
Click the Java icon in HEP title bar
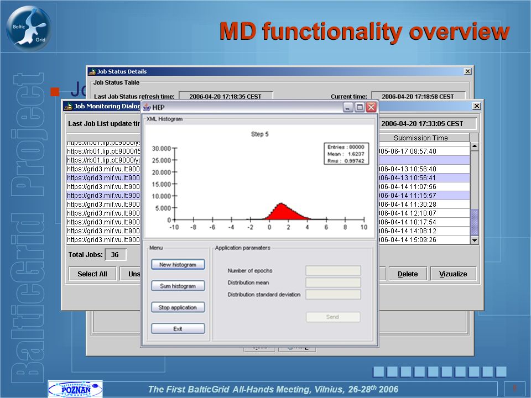147,107
